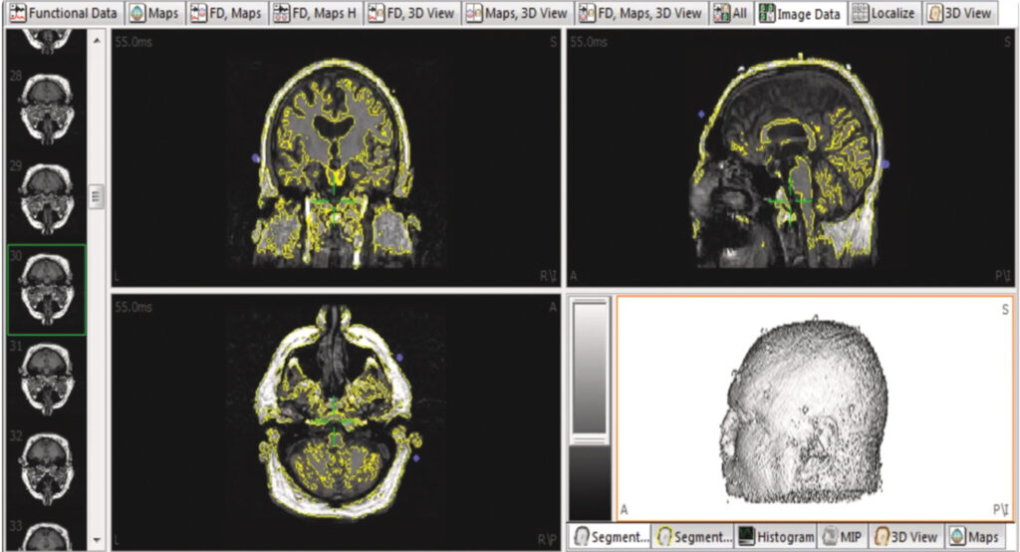The width and height of the screenshot is (1020, 552).
Task: Open the Localize tab
Action: pyautogui.click(x=885, y=13)
